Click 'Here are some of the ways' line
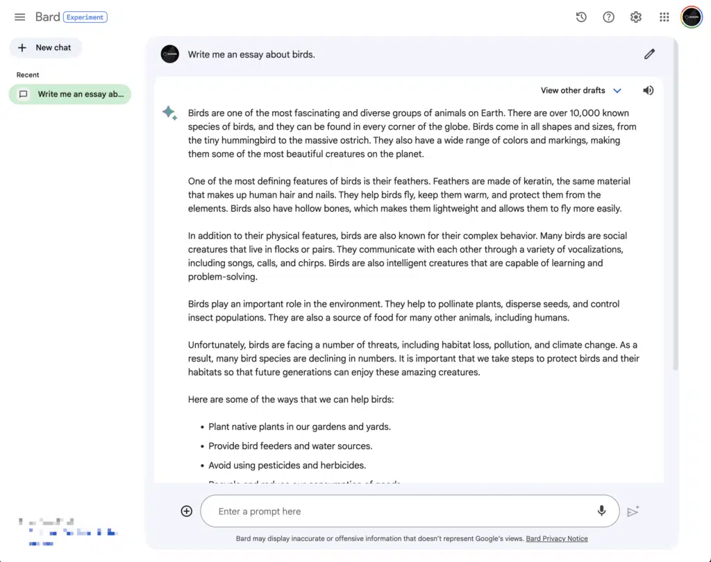711x562 pixels. tap(291, 399)
